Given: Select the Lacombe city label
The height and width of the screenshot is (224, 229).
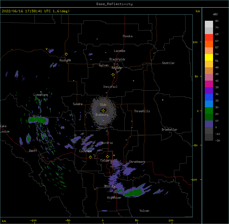Looking at the screenshot, I should (120, 51).
